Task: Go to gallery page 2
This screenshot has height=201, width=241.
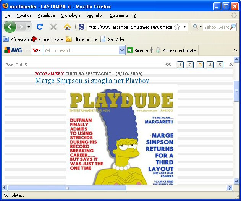Action: pyautogui.click(x=190, y=65)
